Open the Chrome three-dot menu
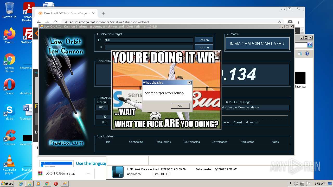The width and height of the screenshot is (333, 187). 299,22
